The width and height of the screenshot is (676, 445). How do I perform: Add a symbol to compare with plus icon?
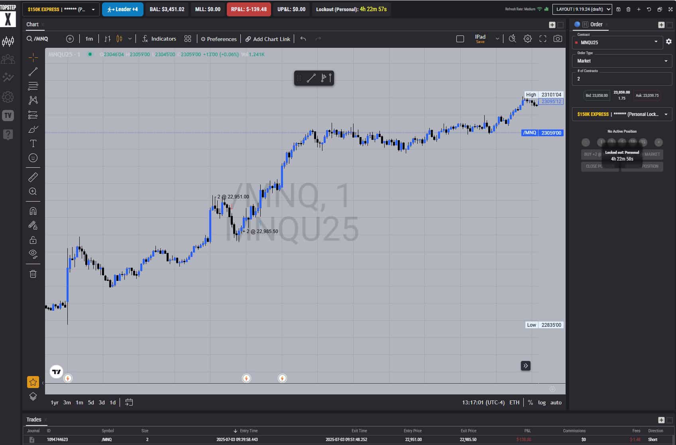[x=70, y=39]
